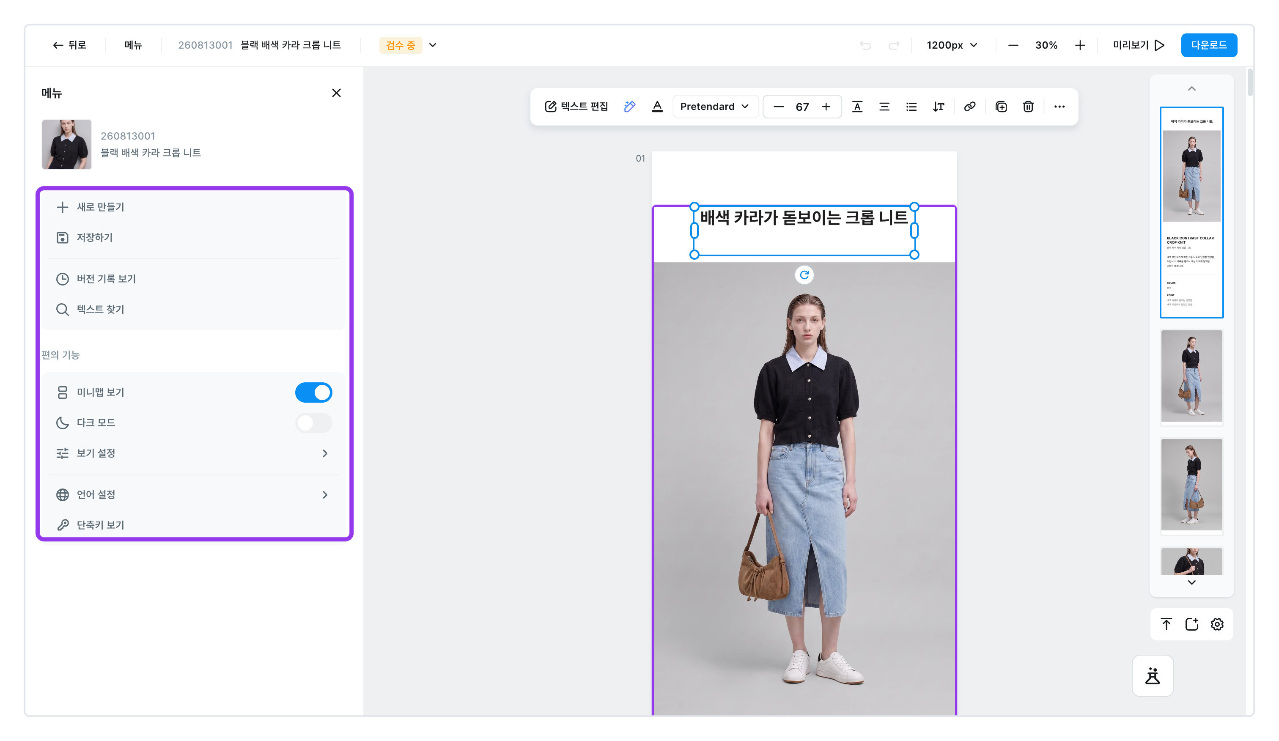Move minimap up with the chevron

(x=1192, y=89)
